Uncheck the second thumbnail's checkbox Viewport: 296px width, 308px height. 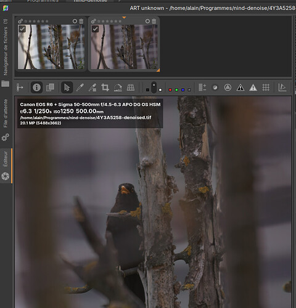click(95, 29)
